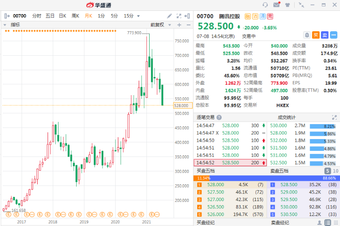This screenshot has width=340, height=226.
Task: Click the blue 卖 sell button
Action: tap(325, 35)
